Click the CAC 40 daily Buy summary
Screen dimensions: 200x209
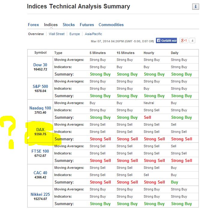175,182
